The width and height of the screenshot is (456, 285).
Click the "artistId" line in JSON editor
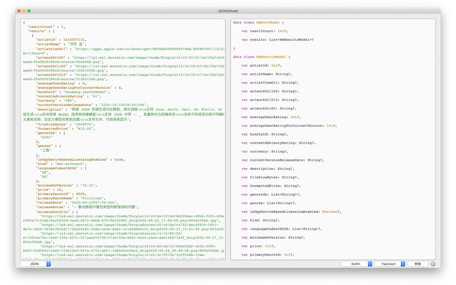61,39
